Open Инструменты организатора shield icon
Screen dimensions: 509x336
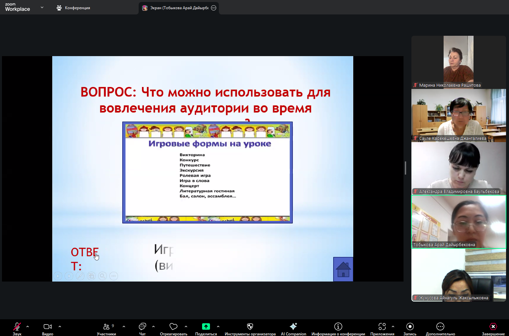coord(250,326)
